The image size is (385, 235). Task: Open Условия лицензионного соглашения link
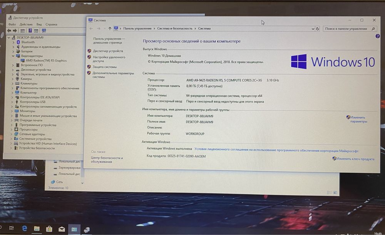click(x=276, y=150)
